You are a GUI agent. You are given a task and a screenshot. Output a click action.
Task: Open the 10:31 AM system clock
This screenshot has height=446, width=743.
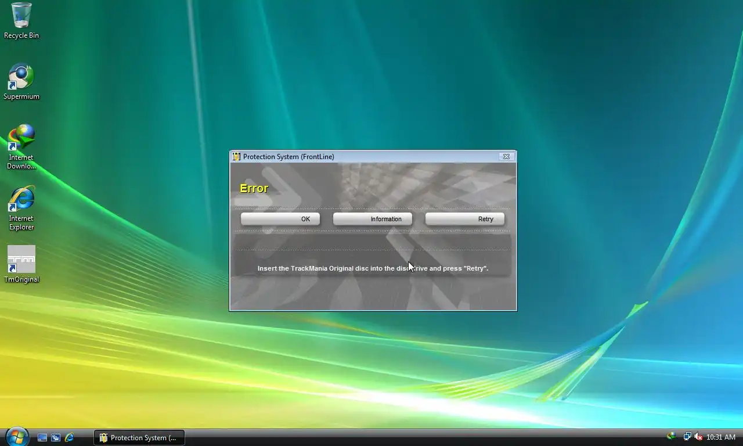pyautogui.click(x=720, y=437)
